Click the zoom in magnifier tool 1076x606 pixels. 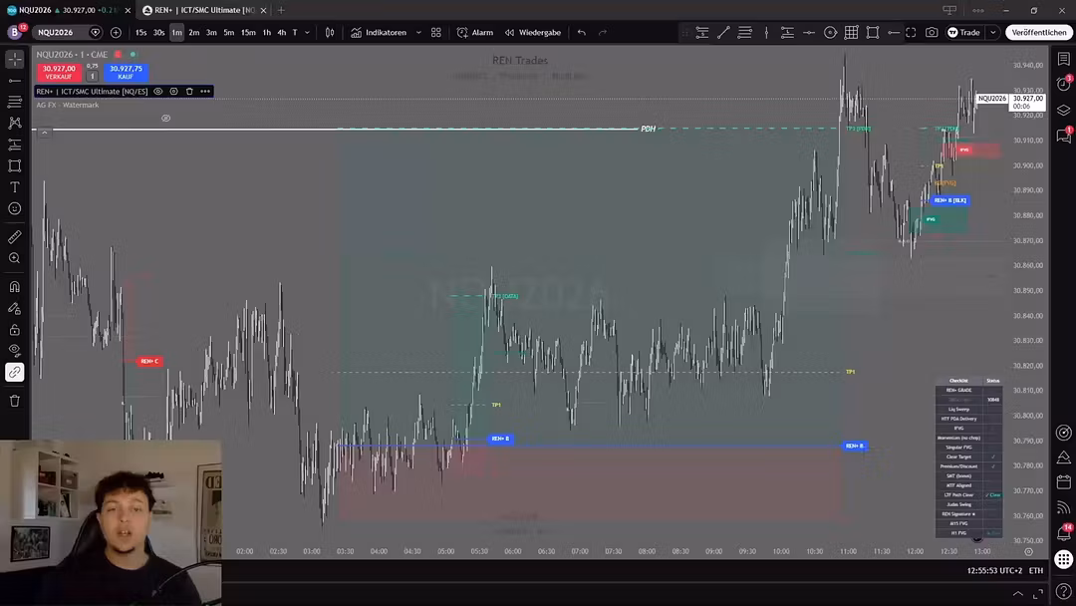click(14, 258)
